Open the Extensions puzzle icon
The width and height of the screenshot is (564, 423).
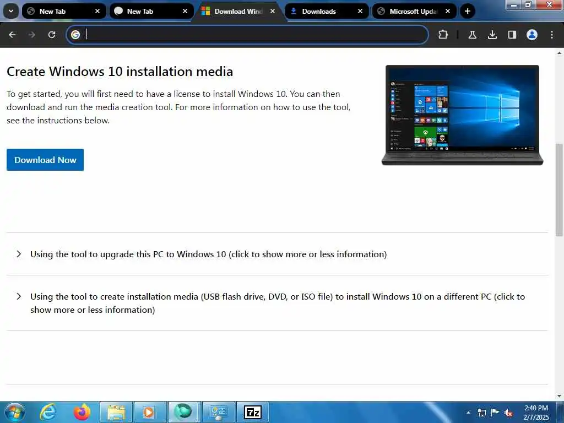coord(443,35)
